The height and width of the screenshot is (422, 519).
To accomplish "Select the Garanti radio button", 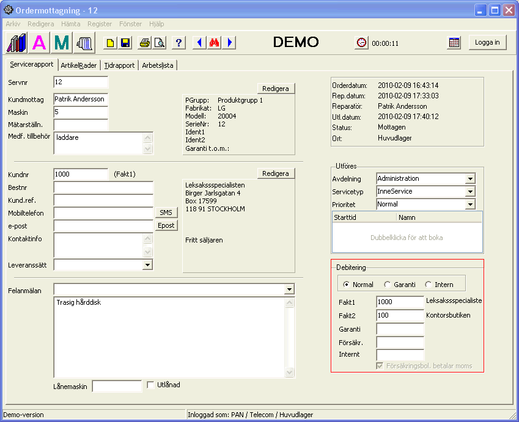I will (387, 285).
